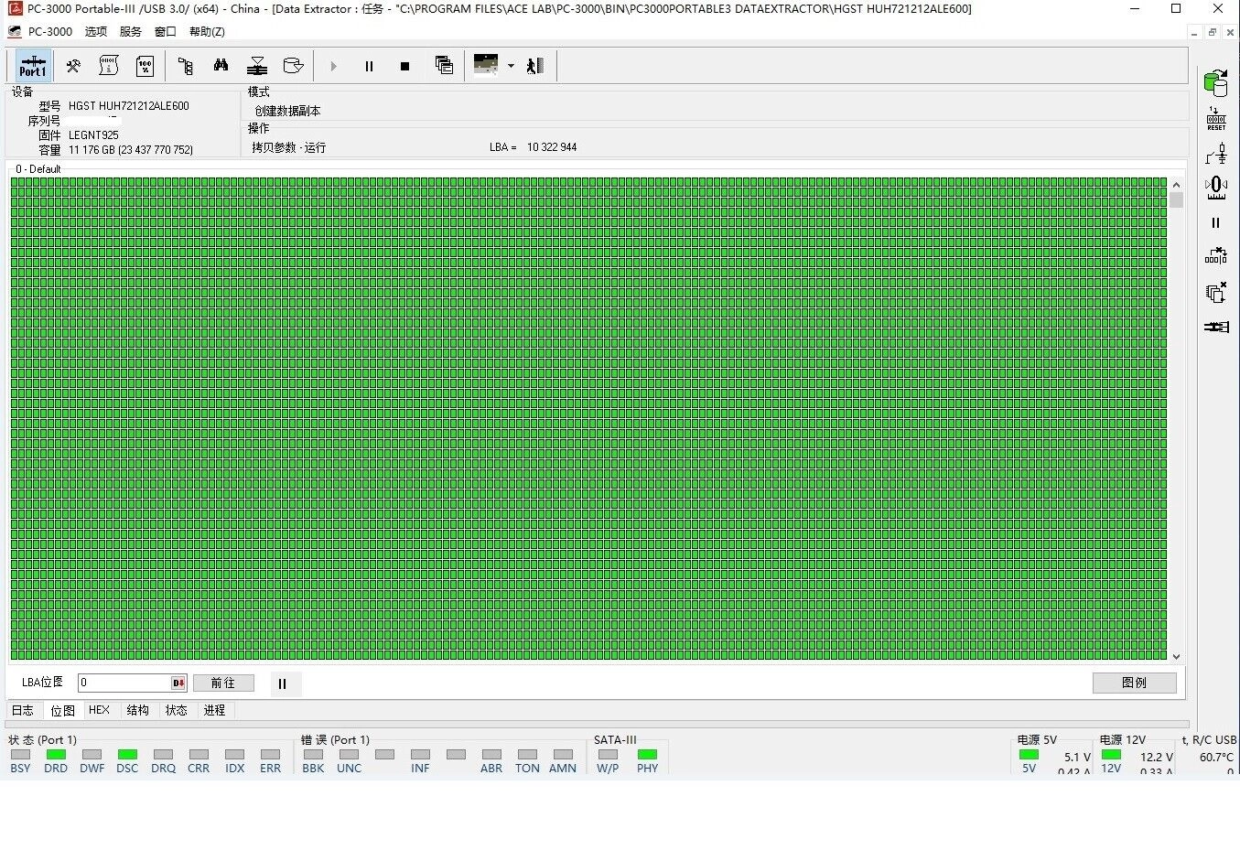Click the green database cylinder sidebar icon
Image resolution: width=1240 pixels, height=850 pixels.
(1216, 83)
